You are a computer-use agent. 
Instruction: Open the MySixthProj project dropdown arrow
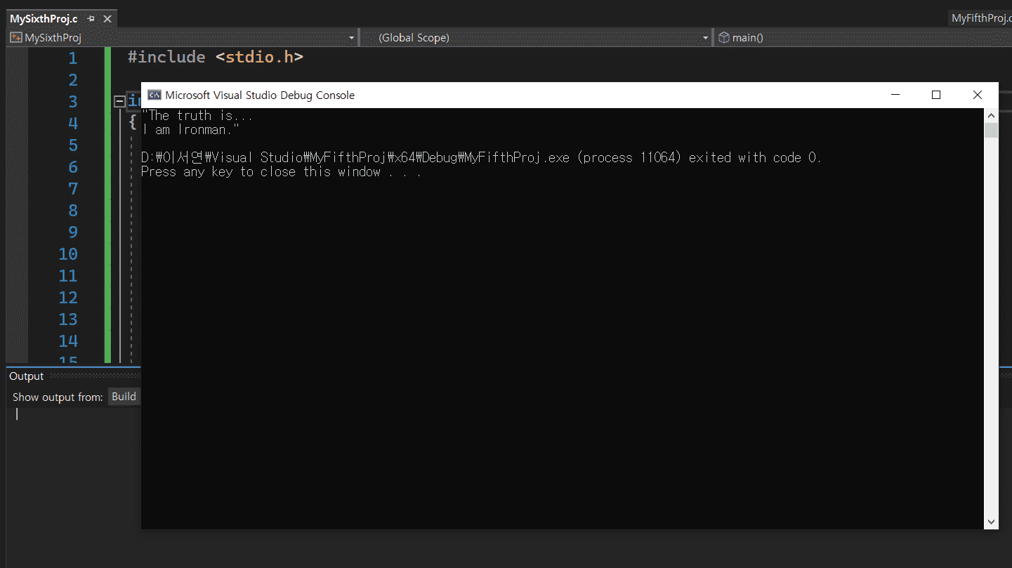[x=352, y=38]
